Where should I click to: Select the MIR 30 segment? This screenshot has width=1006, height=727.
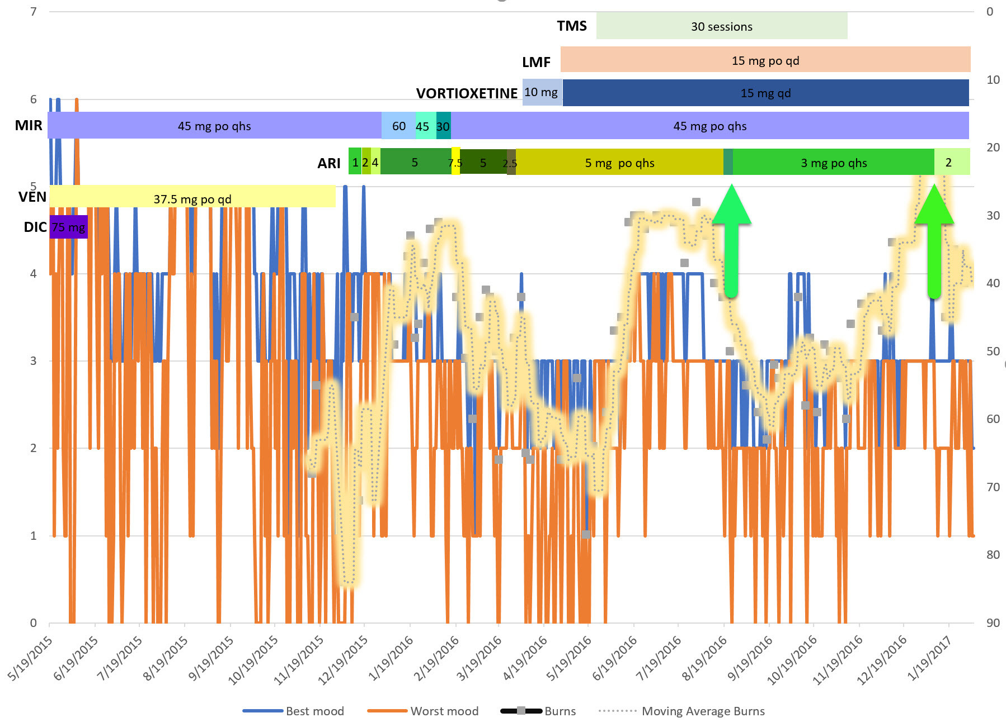[x=443, y=126]
